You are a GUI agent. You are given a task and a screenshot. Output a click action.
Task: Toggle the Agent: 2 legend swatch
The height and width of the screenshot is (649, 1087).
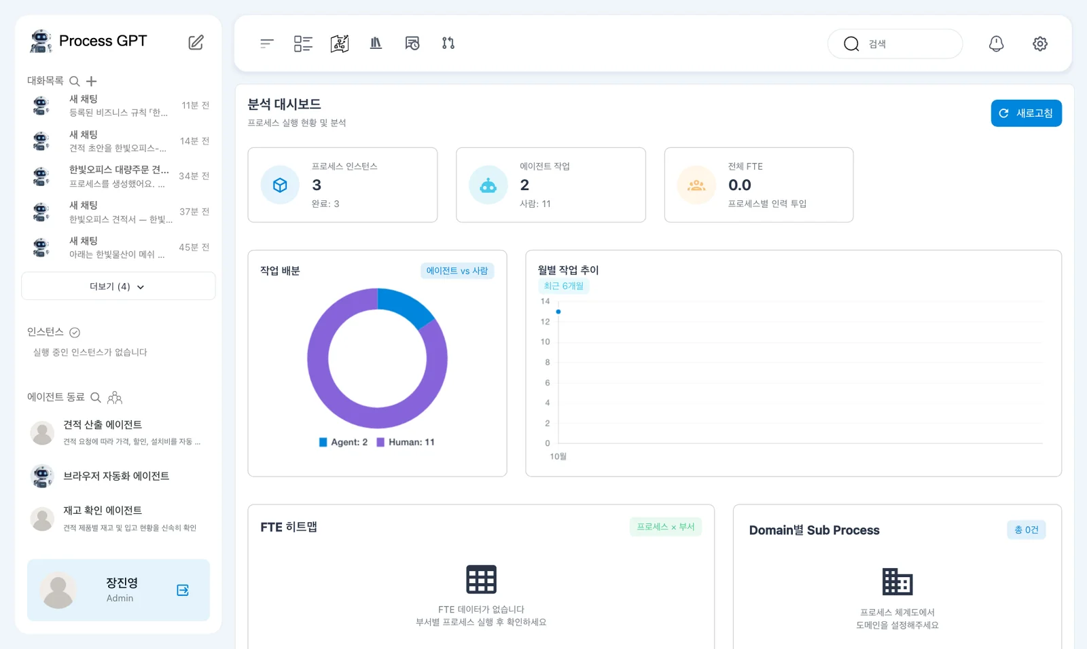[x=323, y=442]
